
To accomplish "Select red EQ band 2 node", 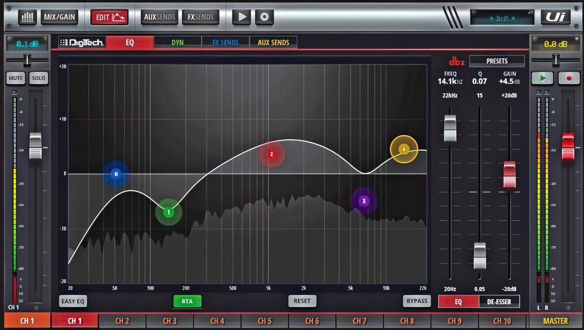I will coord(271,154).
